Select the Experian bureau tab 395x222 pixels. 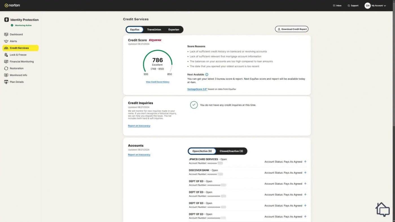[x=174, y=29]
